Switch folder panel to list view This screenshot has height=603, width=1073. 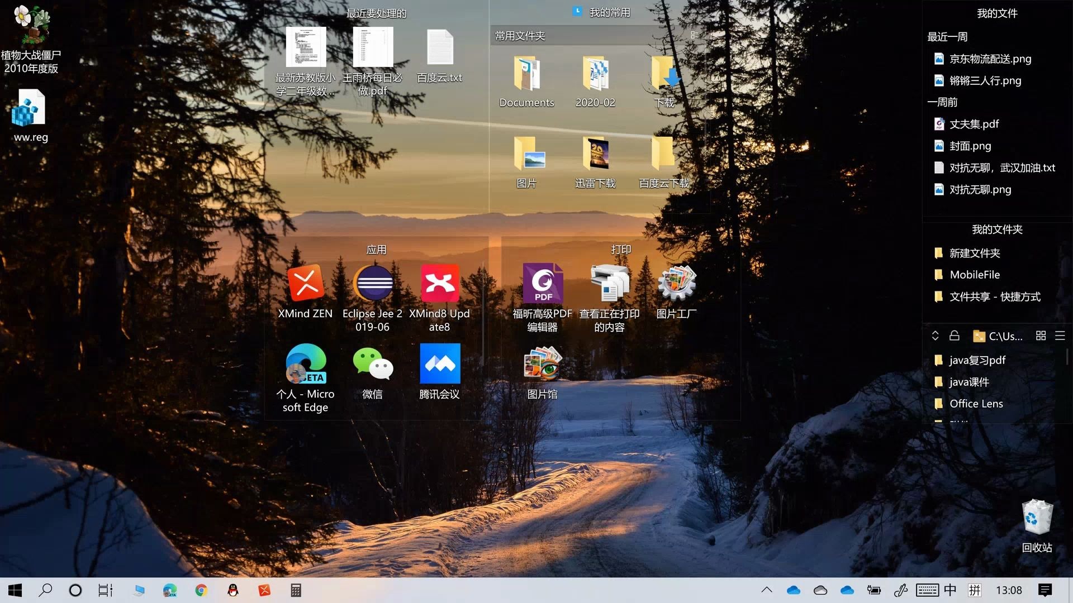pyautogui.click(x=1060, y=336)
